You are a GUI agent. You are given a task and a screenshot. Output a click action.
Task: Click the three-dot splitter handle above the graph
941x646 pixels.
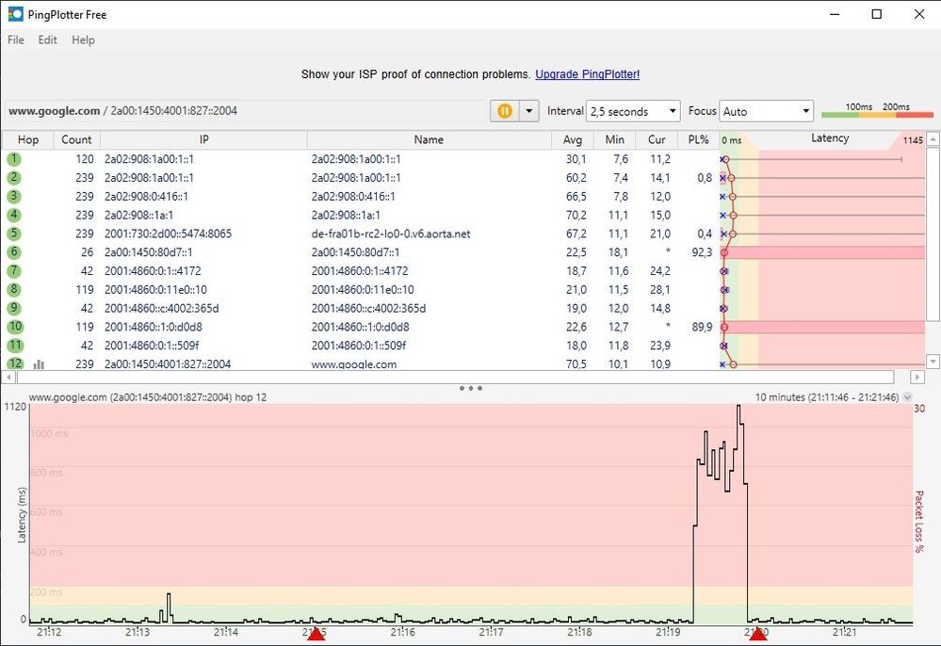471,388
